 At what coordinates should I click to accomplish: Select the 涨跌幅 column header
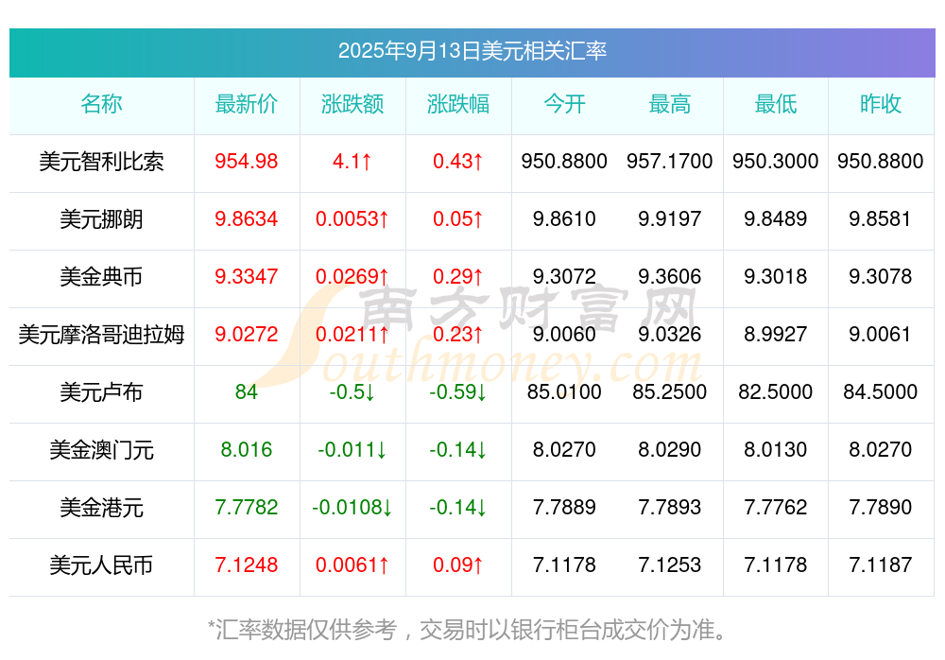(x=458, y=104)
